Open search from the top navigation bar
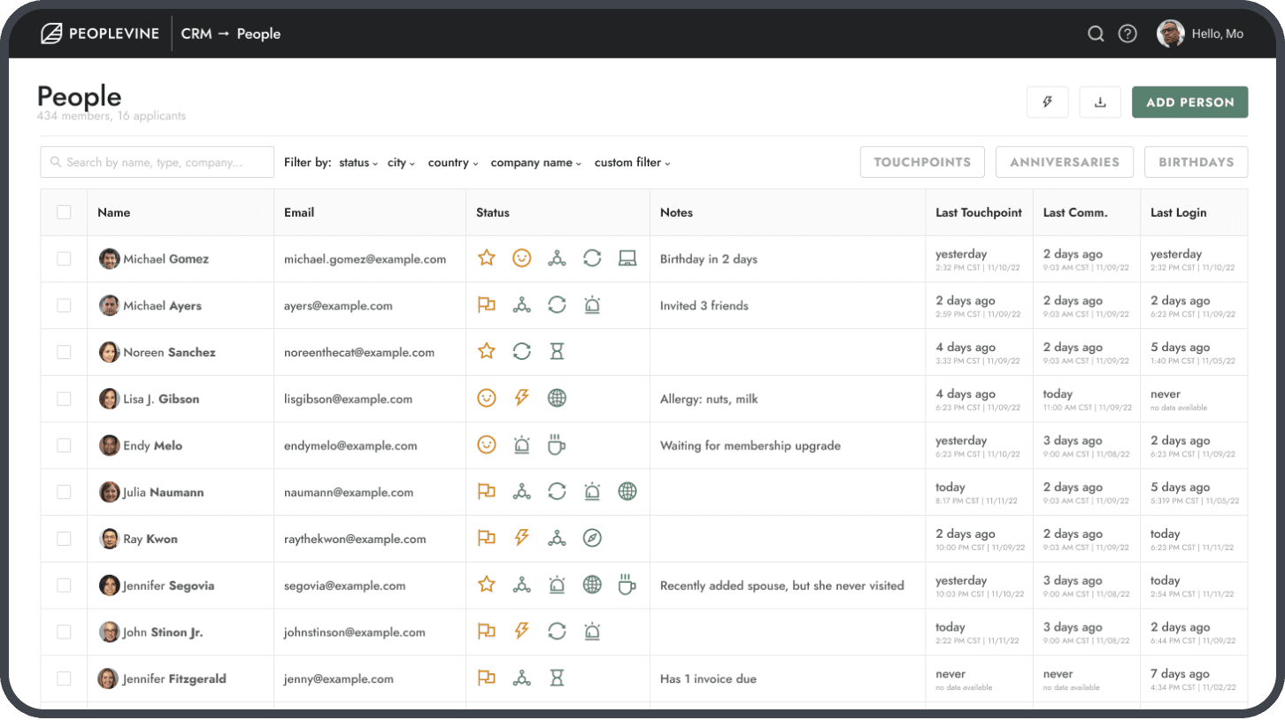This screenshot has height=720, width=1285. click(x=1096, y=33)
